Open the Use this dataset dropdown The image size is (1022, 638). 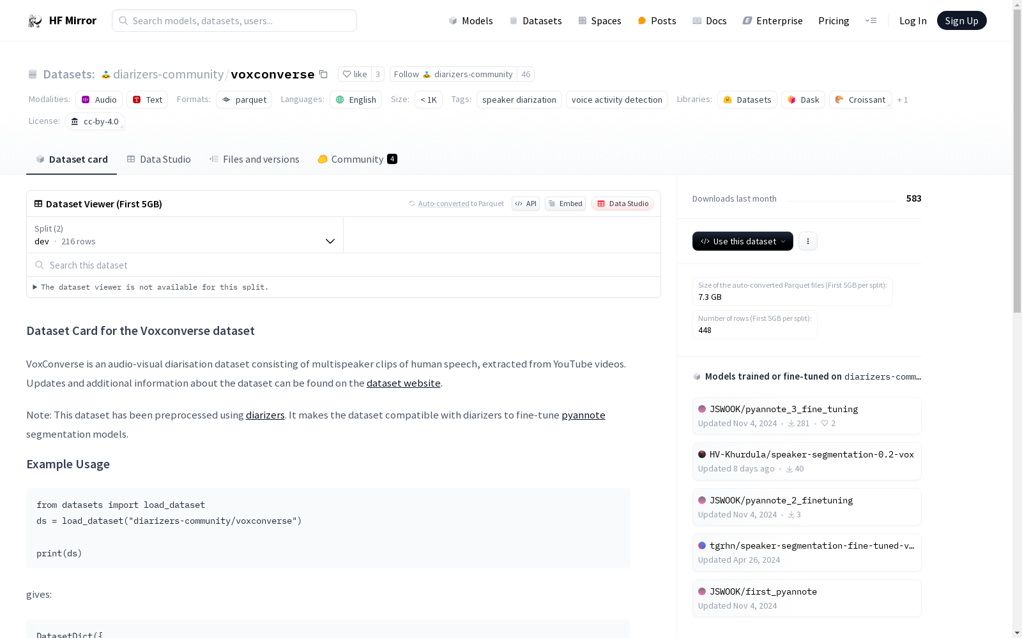coord(742,241)
